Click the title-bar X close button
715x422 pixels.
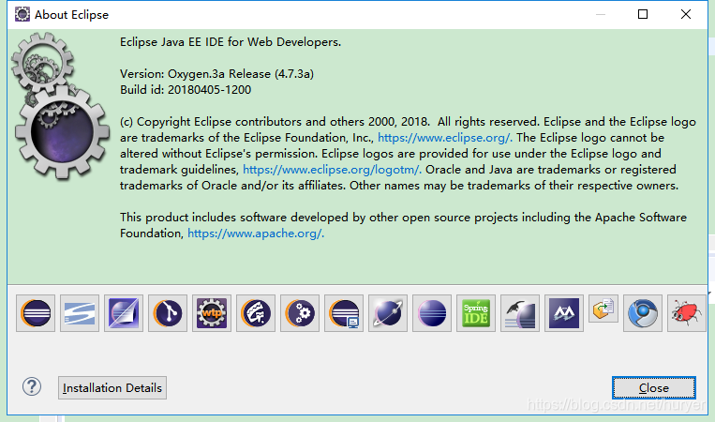coord(686,14)
